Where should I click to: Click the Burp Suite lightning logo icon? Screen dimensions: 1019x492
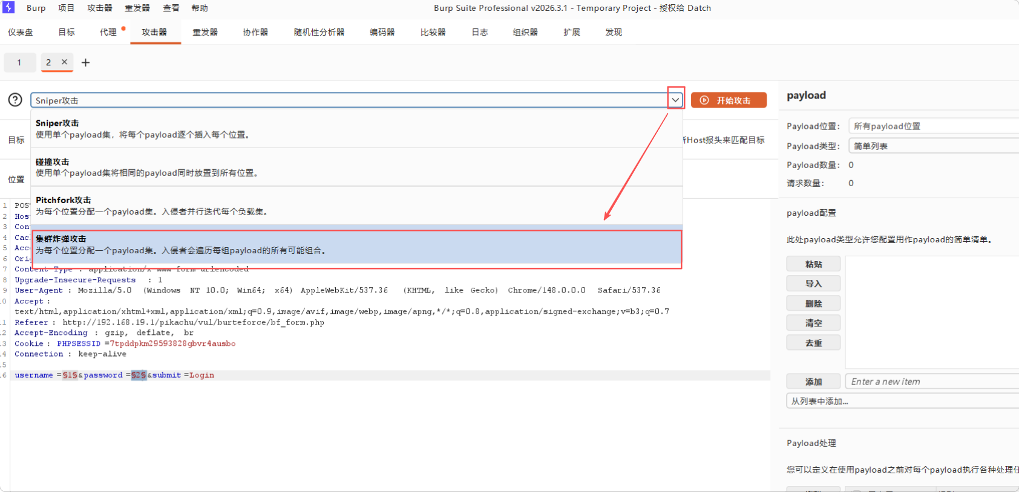pyautogui.click(x=8, y=7)
